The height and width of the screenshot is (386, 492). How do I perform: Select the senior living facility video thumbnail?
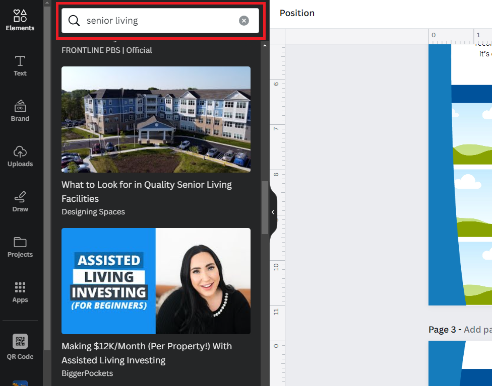tap(156, 119)
